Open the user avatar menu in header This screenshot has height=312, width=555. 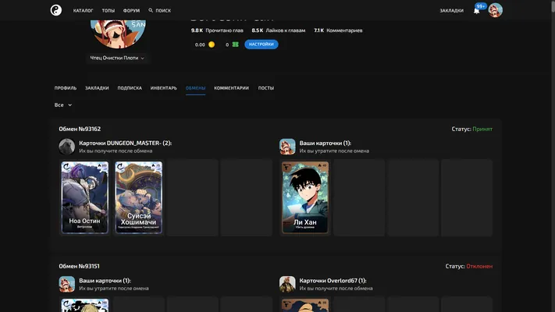click(495, 10)
